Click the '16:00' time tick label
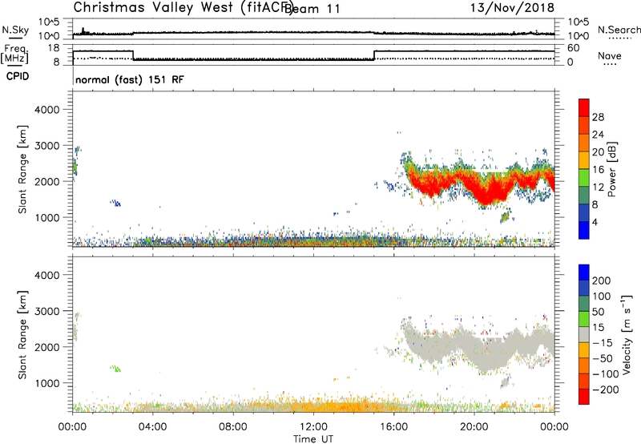The width and height of the screenshot is (641, 444). point(393,427)
